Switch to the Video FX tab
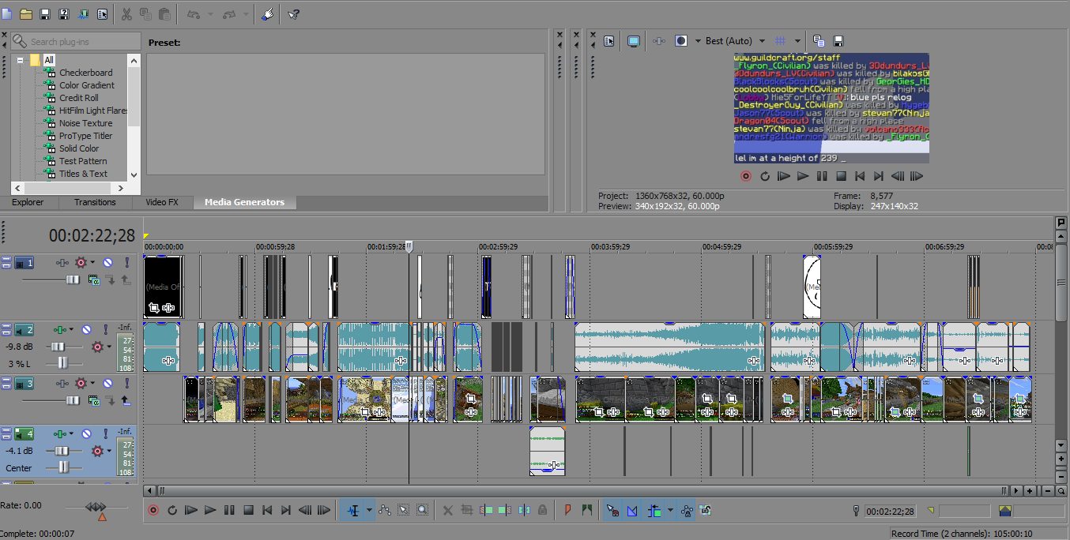The image size is (1070, 540). click(162, 202)
